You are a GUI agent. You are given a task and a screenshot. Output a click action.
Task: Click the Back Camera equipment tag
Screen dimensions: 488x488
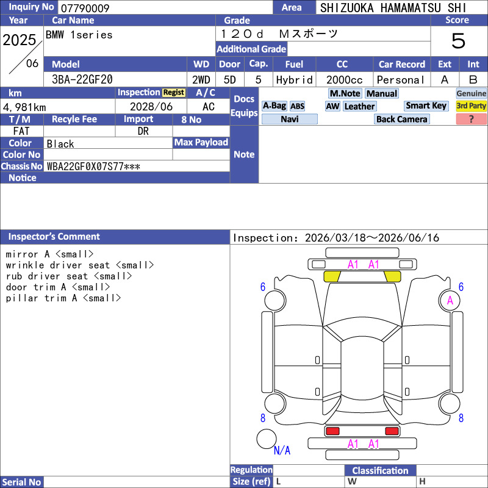click(x=401, y=120)
